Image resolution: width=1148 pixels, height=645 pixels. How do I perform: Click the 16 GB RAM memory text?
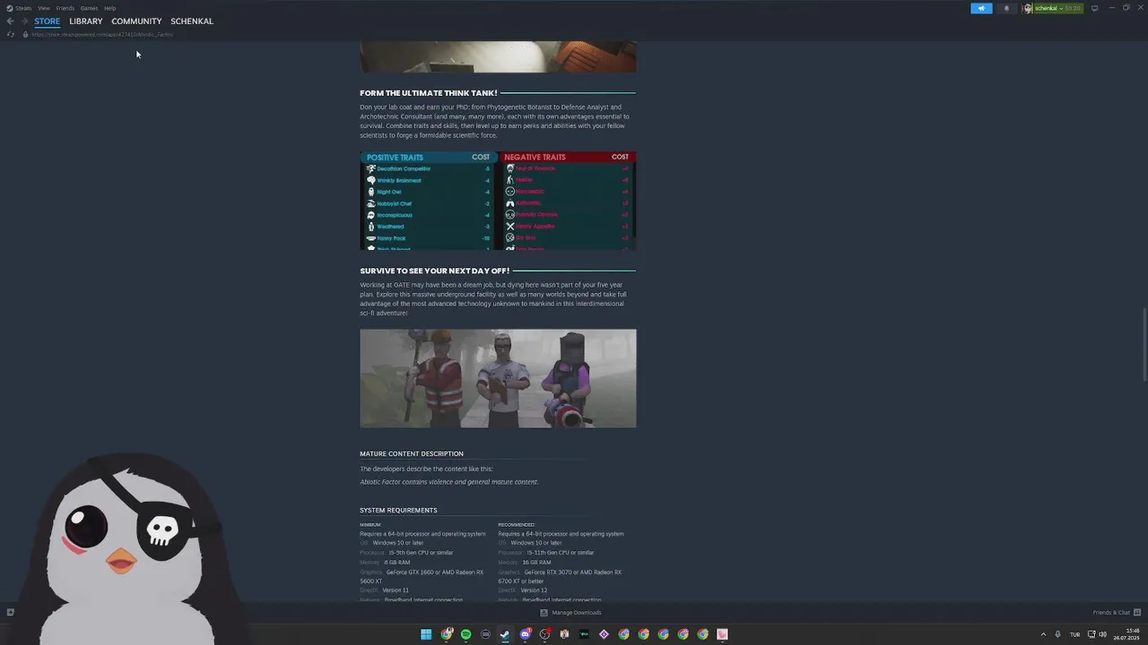537,563
